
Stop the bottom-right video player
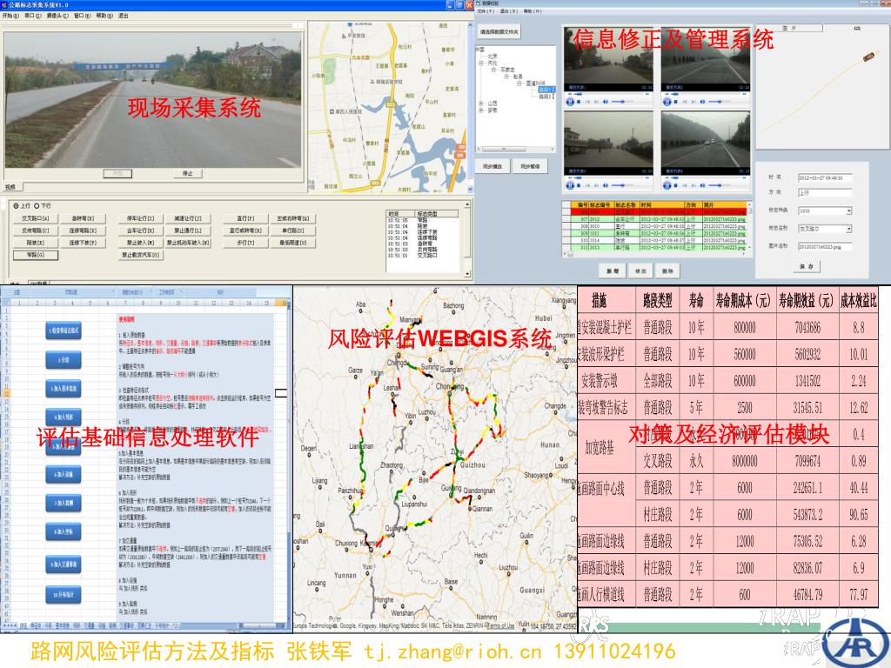click(x=676, y=185)
